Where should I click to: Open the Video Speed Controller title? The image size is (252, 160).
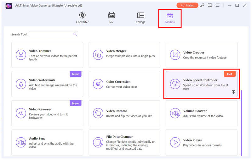[200, 80]
